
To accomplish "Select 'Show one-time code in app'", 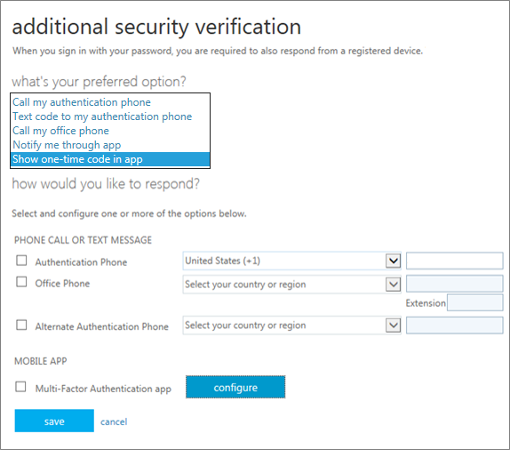I will (x=110, y=159).
